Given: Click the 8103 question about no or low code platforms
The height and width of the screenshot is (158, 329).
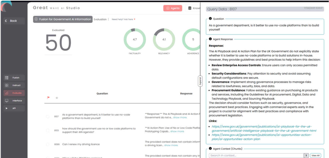Looking at the screenshot, I should click(x=99, y=130).
